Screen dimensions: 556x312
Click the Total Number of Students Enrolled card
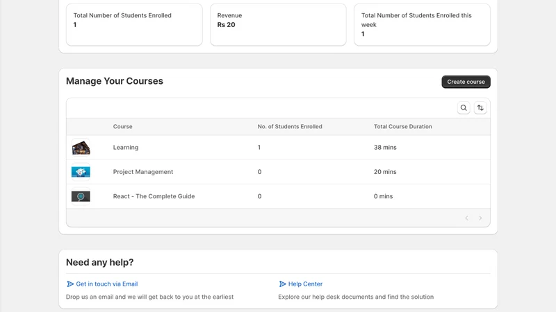134,25
